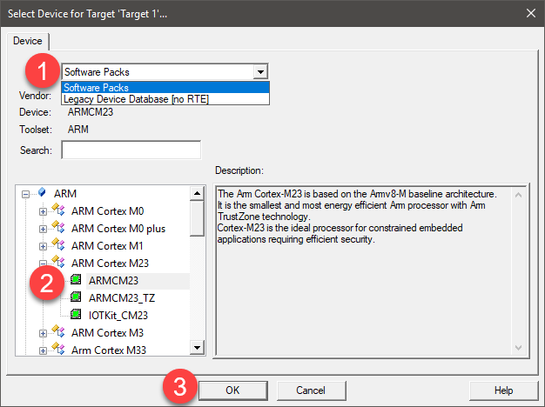545x407 pixels.
Task: Expand the ARM Cortex M3 node
Action: click(x=43, y=333)
